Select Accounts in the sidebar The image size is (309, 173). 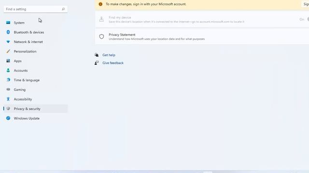click(x=35, y=71)
